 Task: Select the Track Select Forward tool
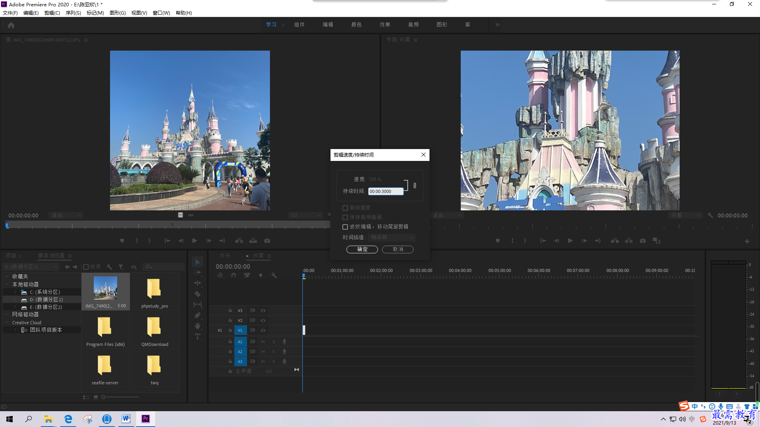point(197,273)
